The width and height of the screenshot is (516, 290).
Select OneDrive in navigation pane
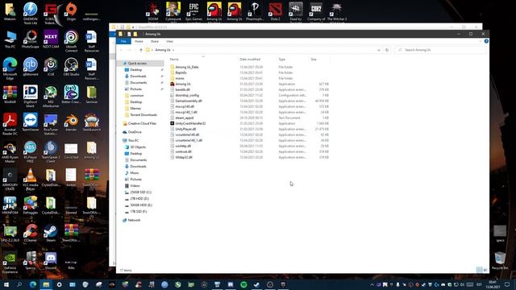click(135, 132)
